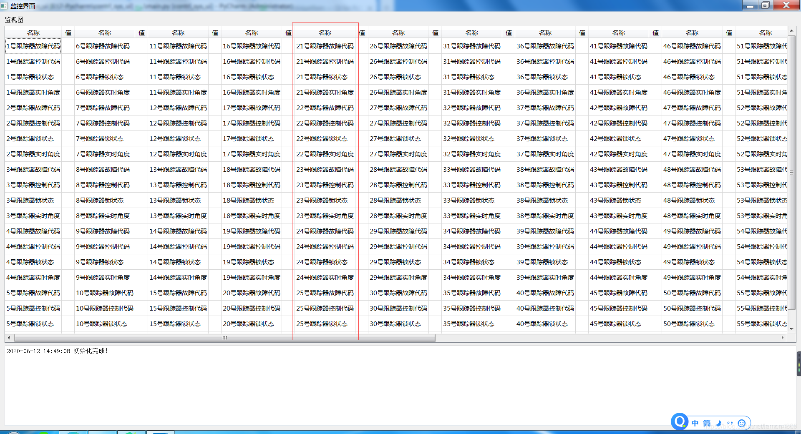The width and height of the screenshot is (801, 434).
Task: Select cell 1号跟踪器故障代码
Action: pyautogui.click(x=33, y=46)
